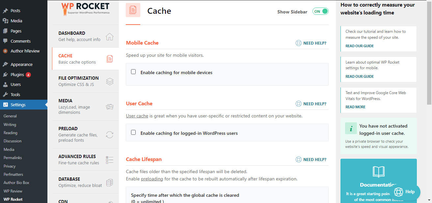The image size is (432, 203).
Task: Open the User cache documentation link
Action: click(137, 116)
